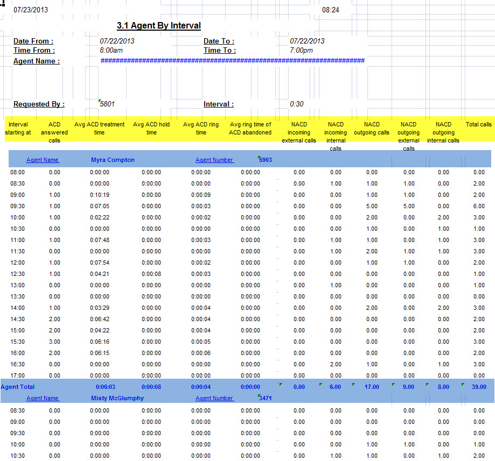
Task: Select the Agent Total 9.00 outgoing external cell
Action: click(409, 387)
